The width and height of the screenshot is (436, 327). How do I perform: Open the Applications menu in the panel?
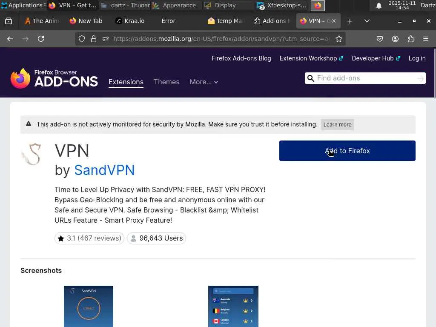(23, 5)
